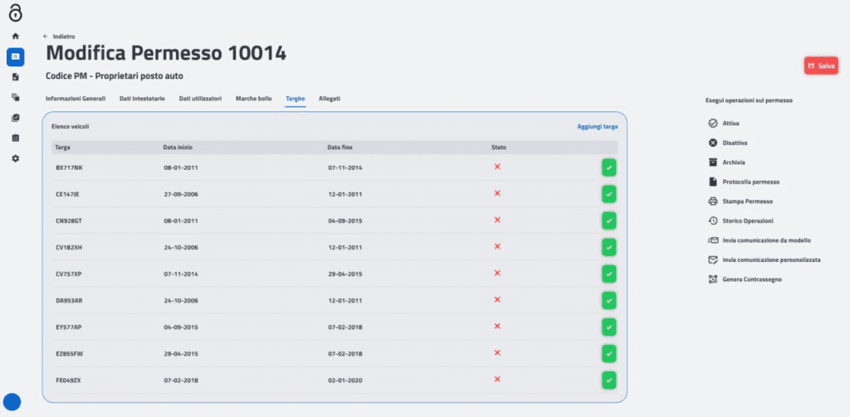Viewport: 850px width, 417px height.
Task: Go back using the Indietro link
Action: click(x=59, y=36)
